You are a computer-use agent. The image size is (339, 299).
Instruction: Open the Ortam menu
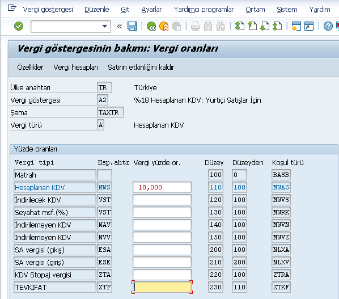255,10
